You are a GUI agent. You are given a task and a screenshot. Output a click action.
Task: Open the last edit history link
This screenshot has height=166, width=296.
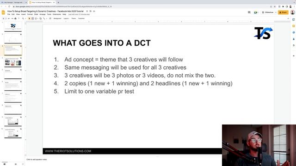coord(79,14)
